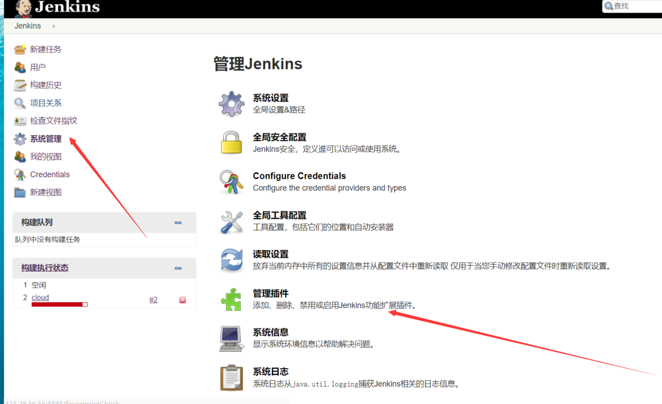Open the Credentials sidebar link
Viewport: 662px width, 404px height.
pyautogui.click(x=50, y=175)
